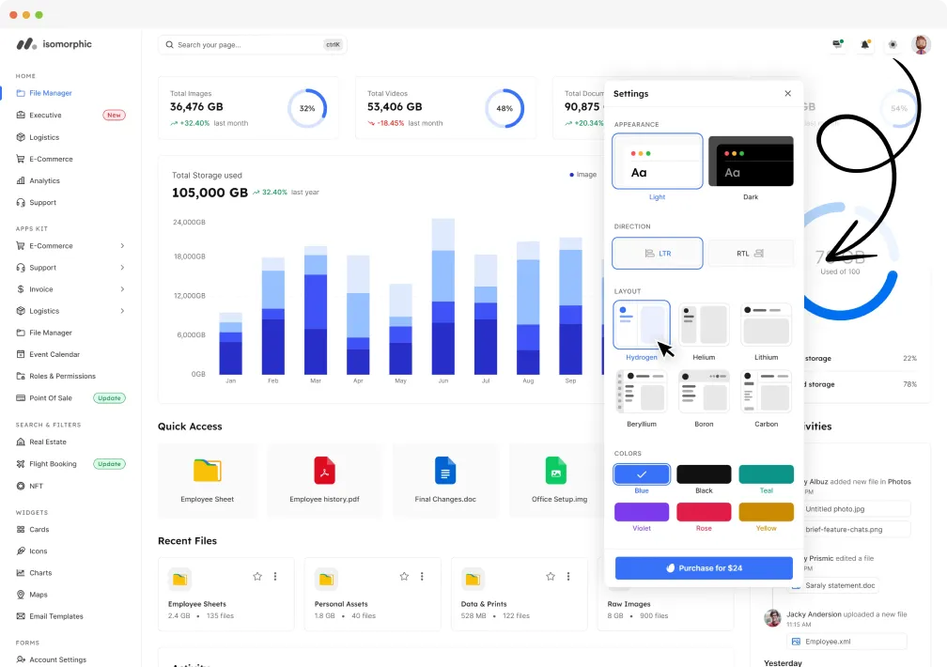Expand the Invoice chevron
This screenshot has width=947, height=667.
(x=122, y=289)
